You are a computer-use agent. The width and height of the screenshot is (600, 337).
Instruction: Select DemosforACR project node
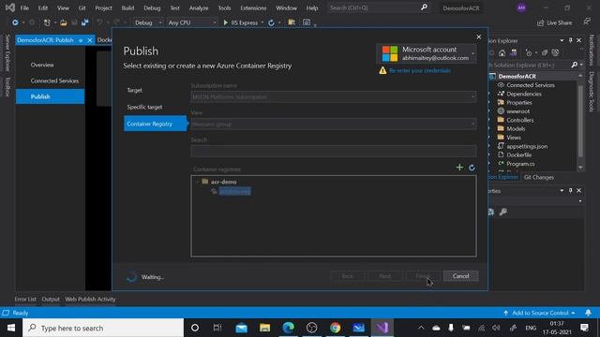coord(517,76)
